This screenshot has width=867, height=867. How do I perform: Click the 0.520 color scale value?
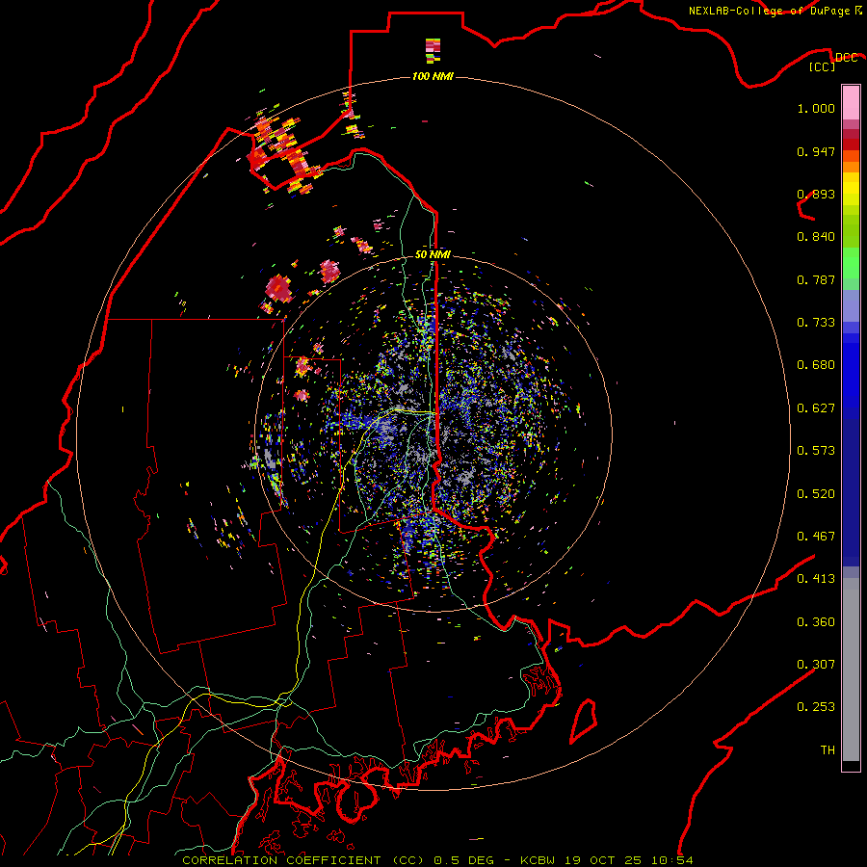tap(816, 494)
